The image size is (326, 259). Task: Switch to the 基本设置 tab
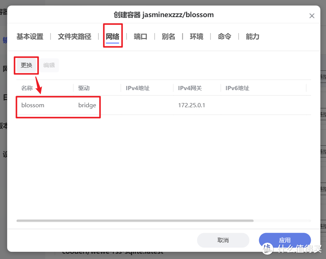[x=30, y=37]
